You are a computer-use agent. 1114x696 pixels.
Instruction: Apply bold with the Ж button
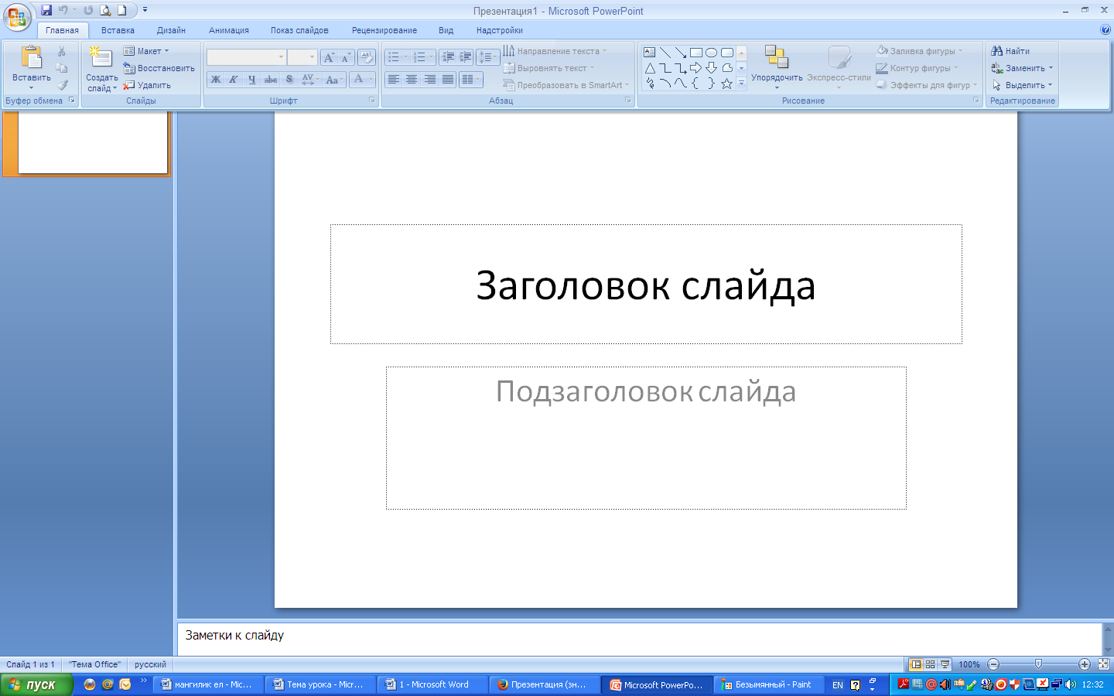216,80
